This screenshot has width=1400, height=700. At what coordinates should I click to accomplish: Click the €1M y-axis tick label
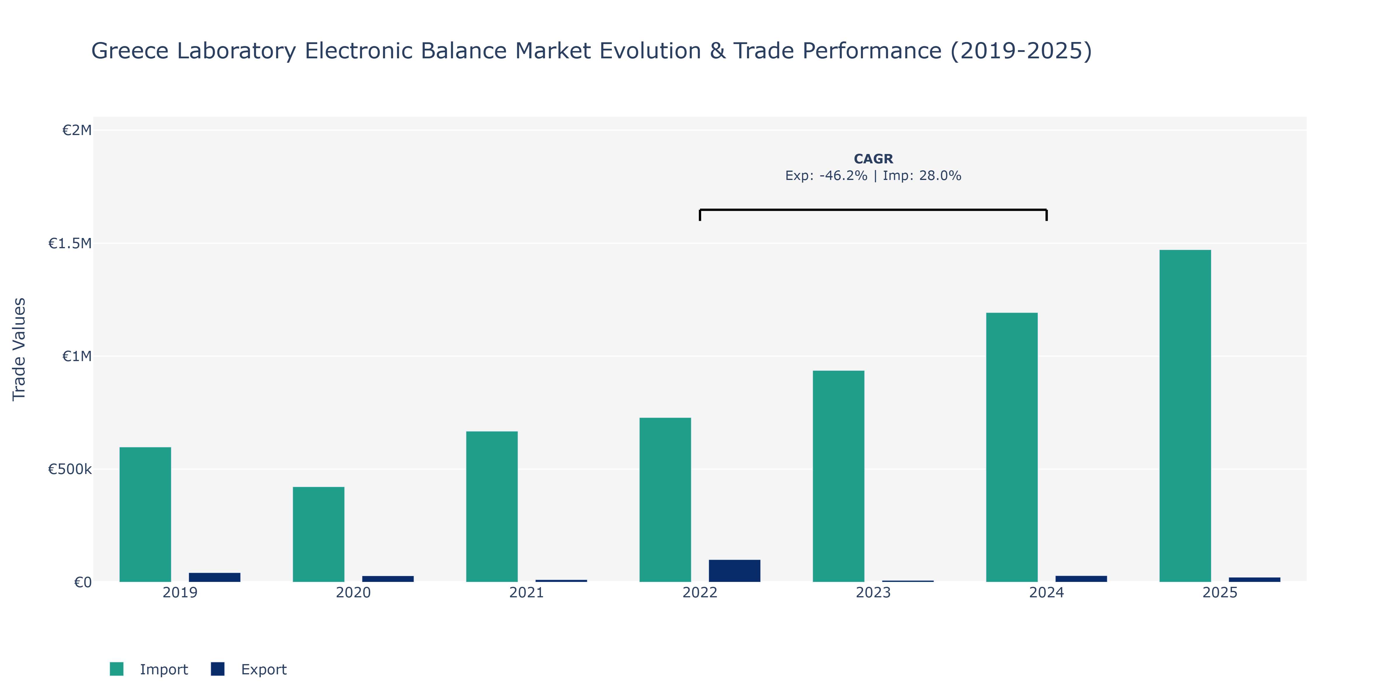[x=77, y=356]
